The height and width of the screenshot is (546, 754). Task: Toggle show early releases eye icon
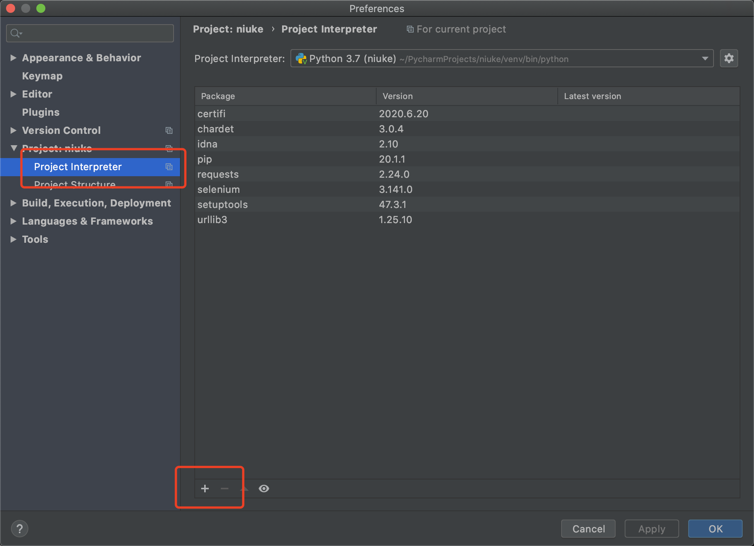(x=264, y=489)
